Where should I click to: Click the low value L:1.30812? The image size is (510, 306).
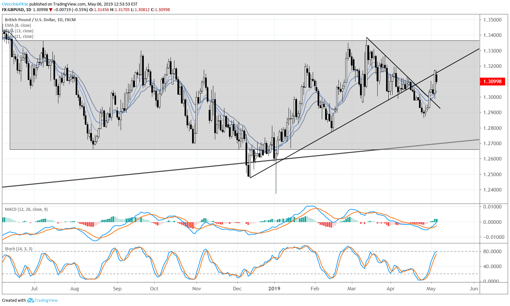pyautogui.click(x=140, y=10)
